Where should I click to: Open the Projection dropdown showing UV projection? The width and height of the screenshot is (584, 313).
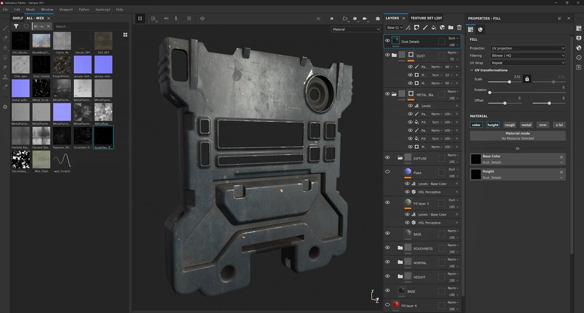[528, 48]
